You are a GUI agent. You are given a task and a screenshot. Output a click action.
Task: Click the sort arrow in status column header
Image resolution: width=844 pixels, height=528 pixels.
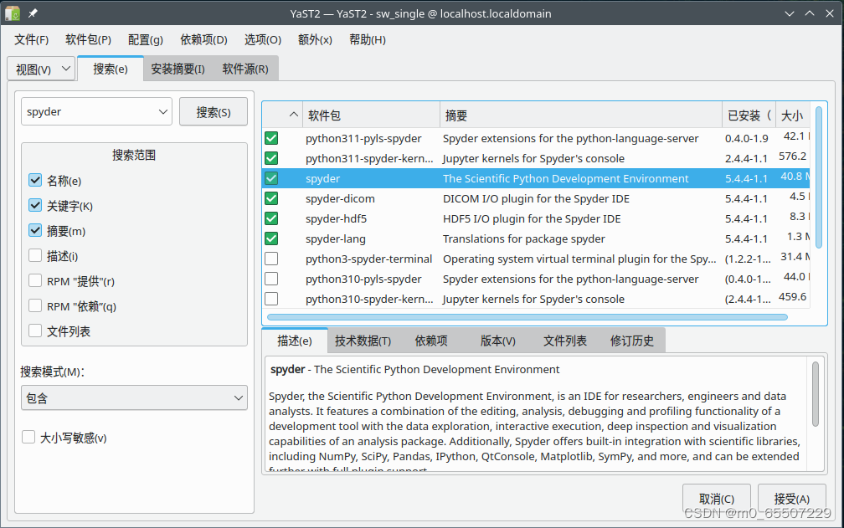pyautogui.click(x=293, y=115)
